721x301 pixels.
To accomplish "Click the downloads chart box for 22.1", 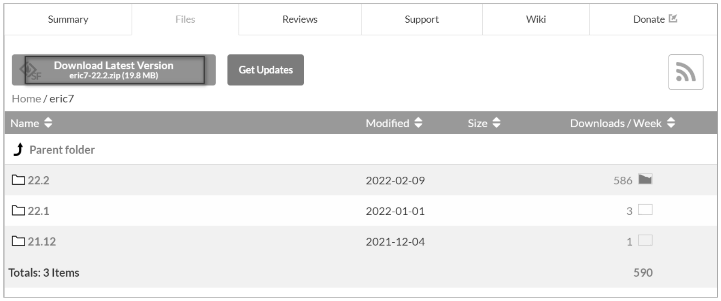I will (645, 210).
